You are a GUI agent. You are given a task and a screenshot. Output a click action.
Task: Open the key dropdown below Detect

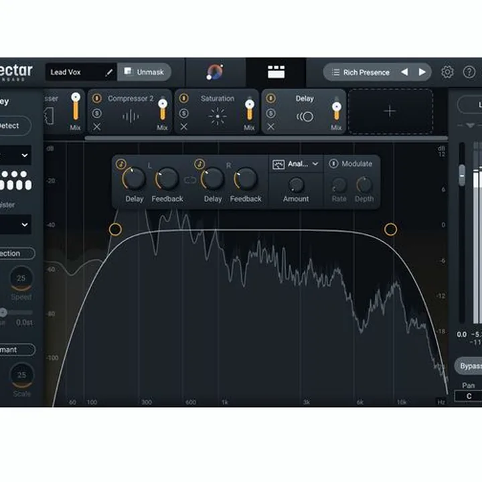pyautogui.click(x=15, y=155)
